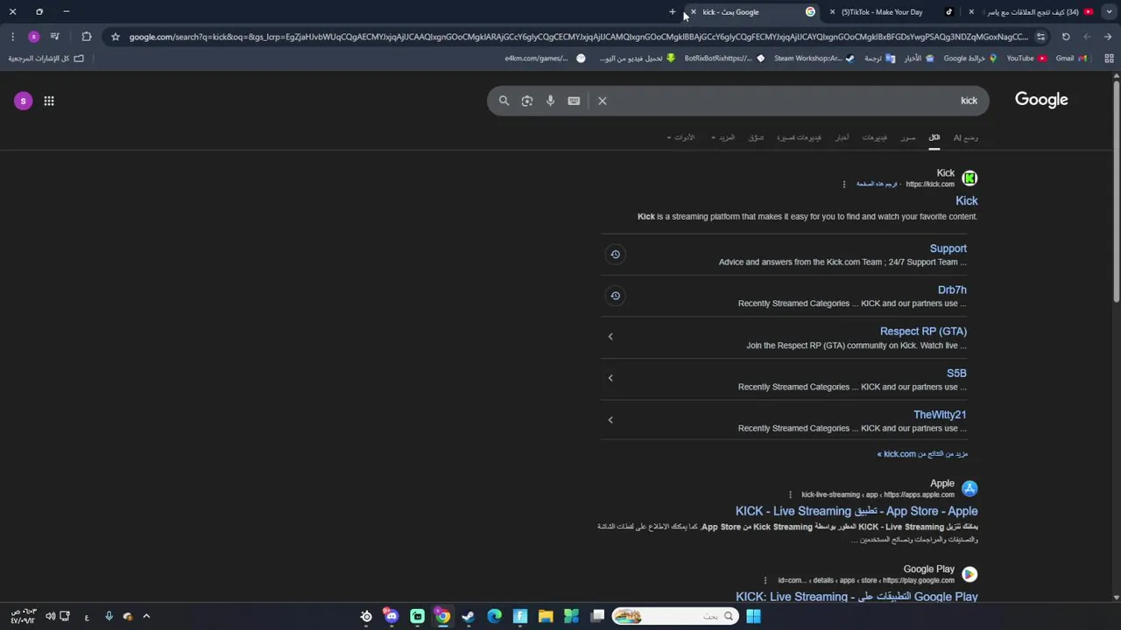
Task: Open File Explorer from the taskbar
Action: point(546,617)
